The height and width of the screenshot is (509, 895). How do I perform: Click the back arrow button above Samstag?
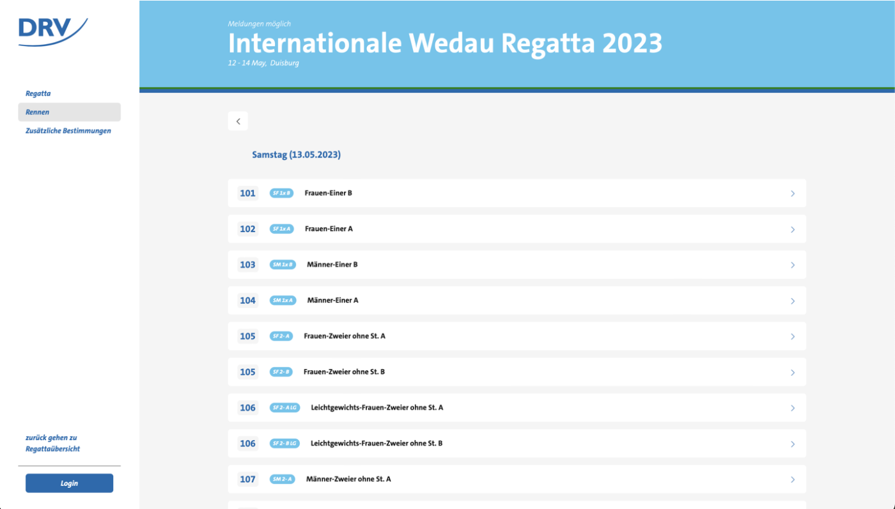coord(238,121)
